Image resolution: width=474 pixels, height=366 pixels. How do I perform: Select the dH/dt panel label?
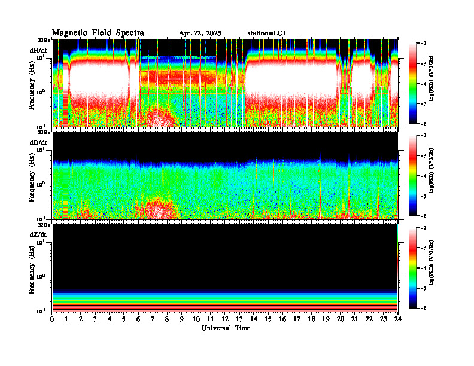[38, 50]
